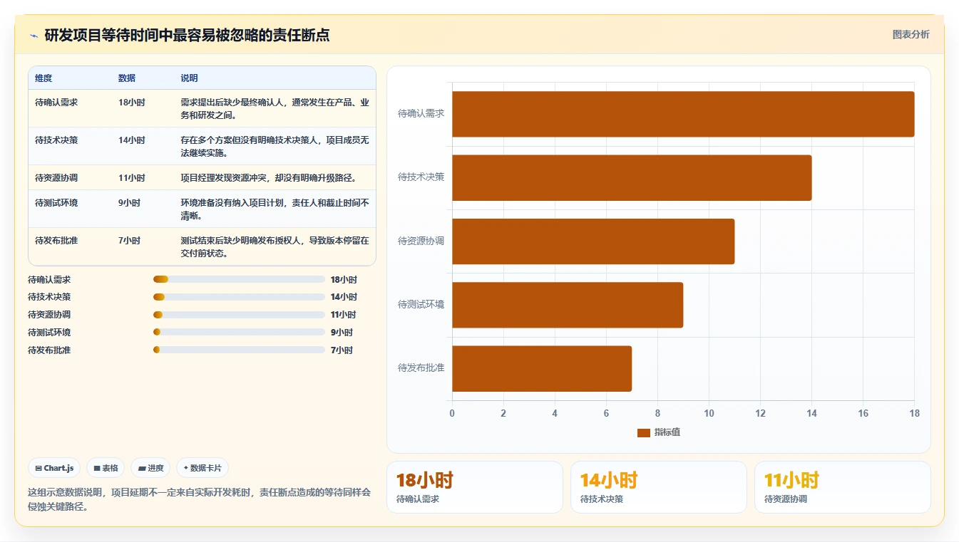
Task: Click the 18小时 label beside progress list
Action: point(344,280)
